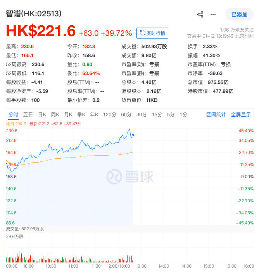Select the 月K chart tab

coord(68,114)
